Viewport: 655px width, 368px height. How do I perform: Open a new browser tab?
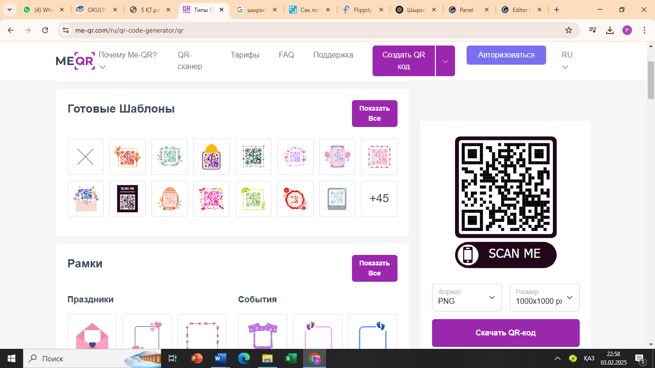(556, 10)
